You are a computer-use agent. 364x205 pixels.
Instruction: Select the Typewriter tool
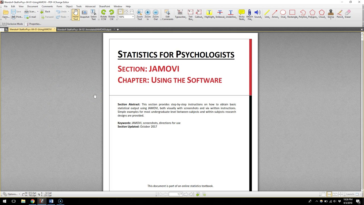(x=180, y=14)
